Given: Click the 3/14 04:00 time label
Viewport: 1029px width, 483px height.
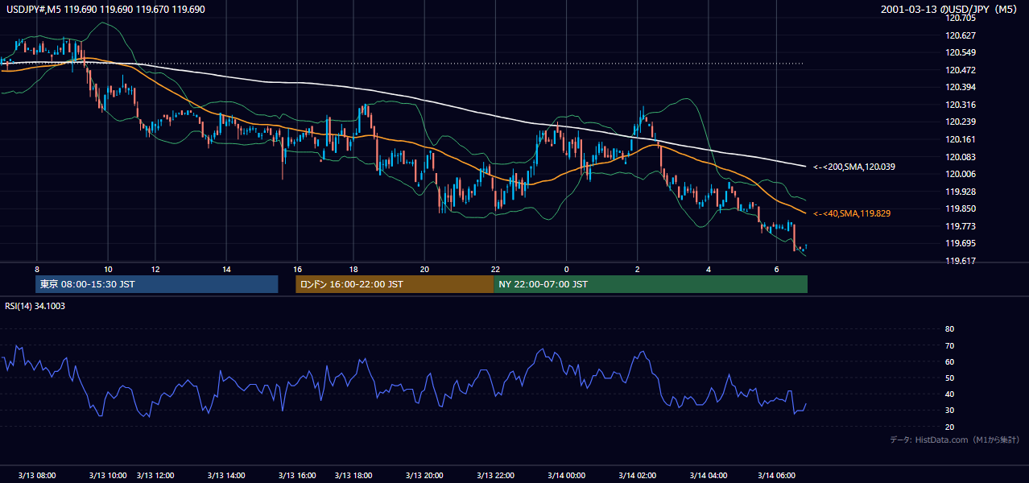Looking at the screenshot, I should (709, 476).
